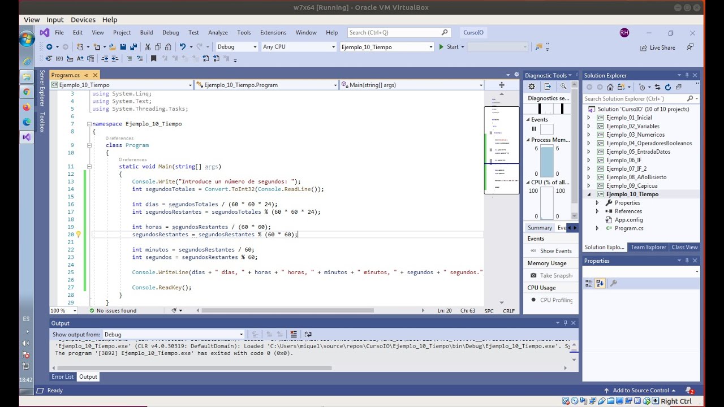Open the notifications bell in status bar

pyautogui.click(x=689, y=390)
